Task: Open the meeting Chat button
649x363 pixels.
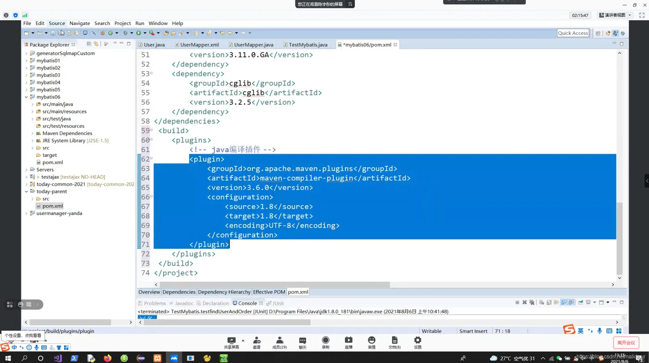Action: (303, 343)
